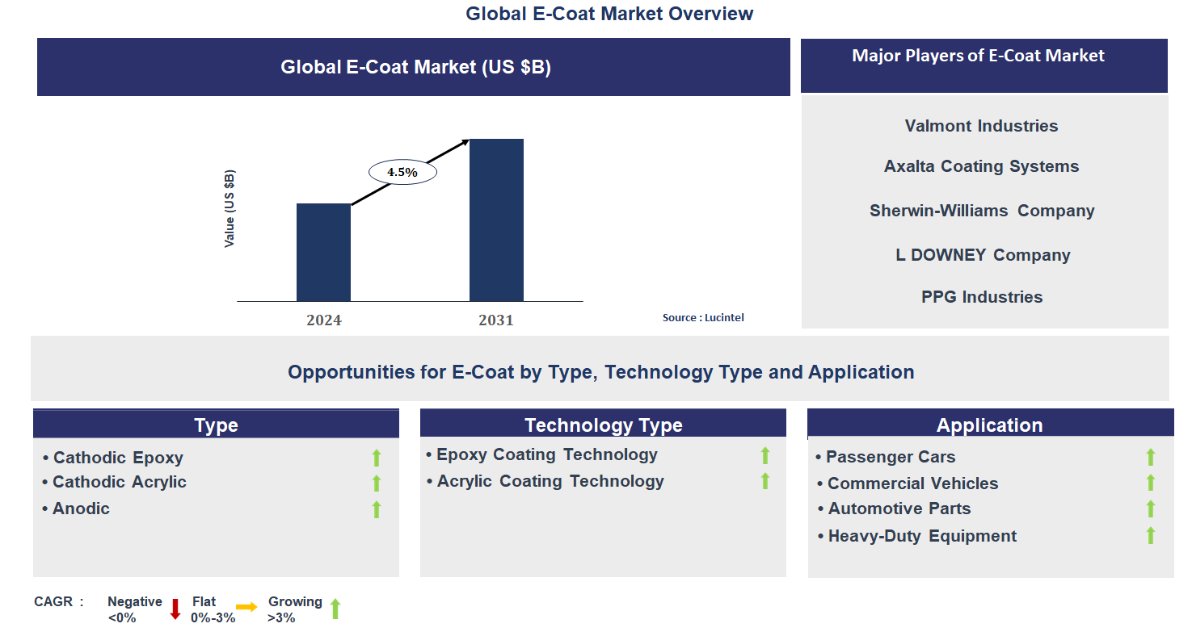The width and height of the screenshot is (1192, 632).
Task: Click the arrow next to Acrylic Coating Technology
Action: pos(765,481)
